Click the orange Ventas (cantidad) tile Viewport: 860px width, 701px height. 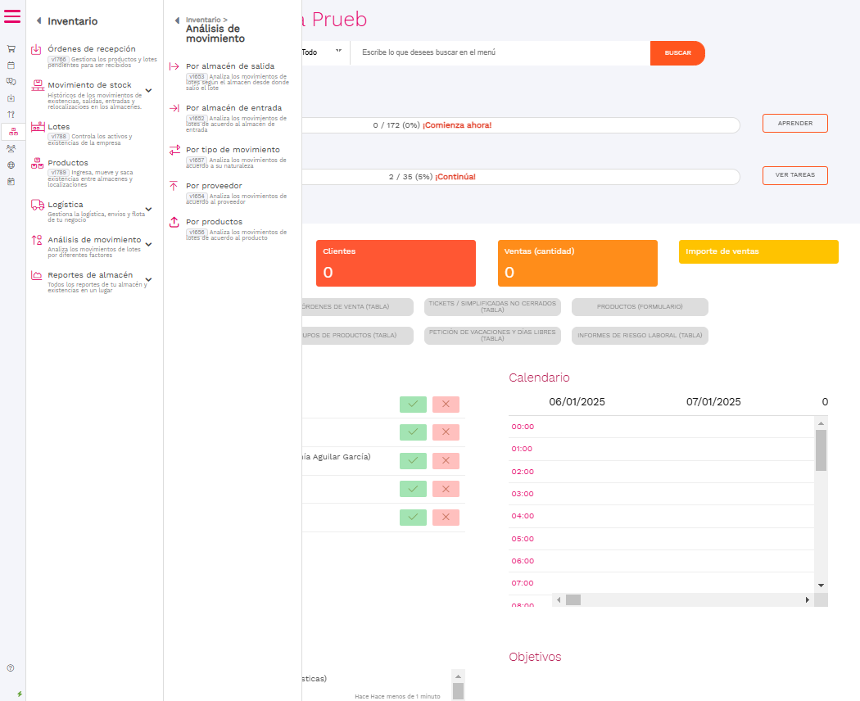tap(577, 263)
